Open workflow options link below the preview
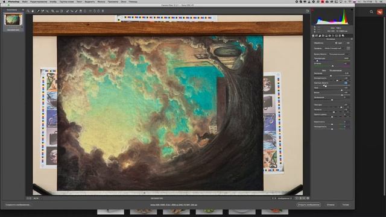 pyautogui.click(x=174, y=205)
